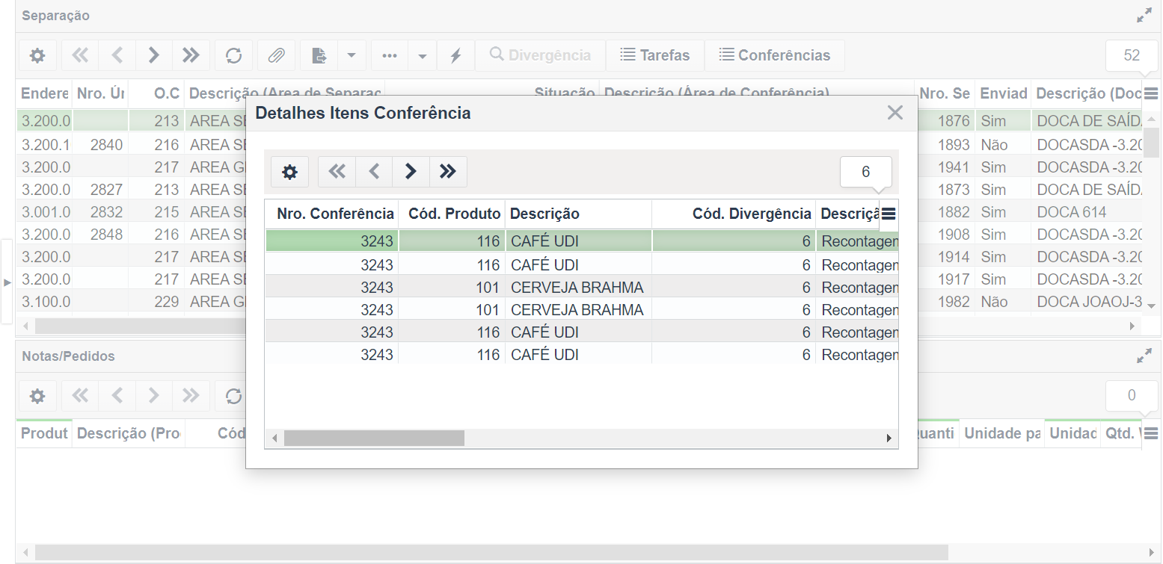Close the Detalhes Itens Conferência dialog

(895, 113)
